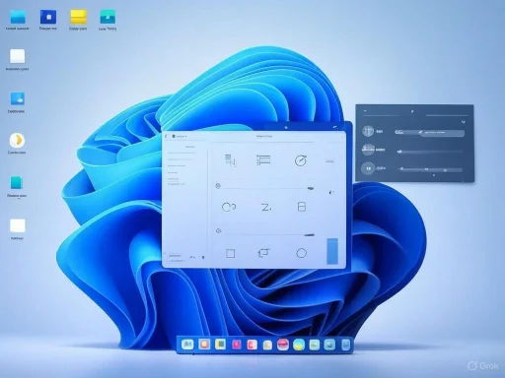Open the dark blue square desktop icon
This screenshot has width=505, height=378.
click(48, 17)
